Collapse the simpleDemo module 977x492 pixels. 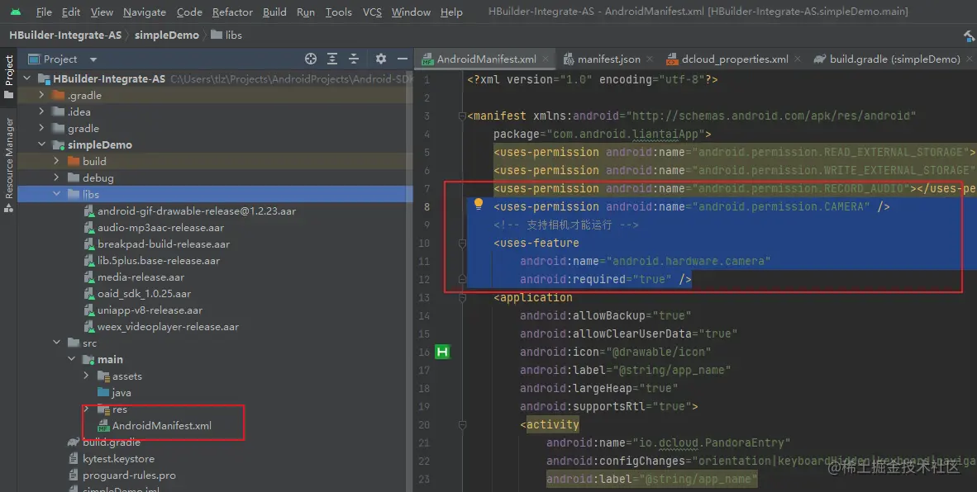tap(42, 145)
